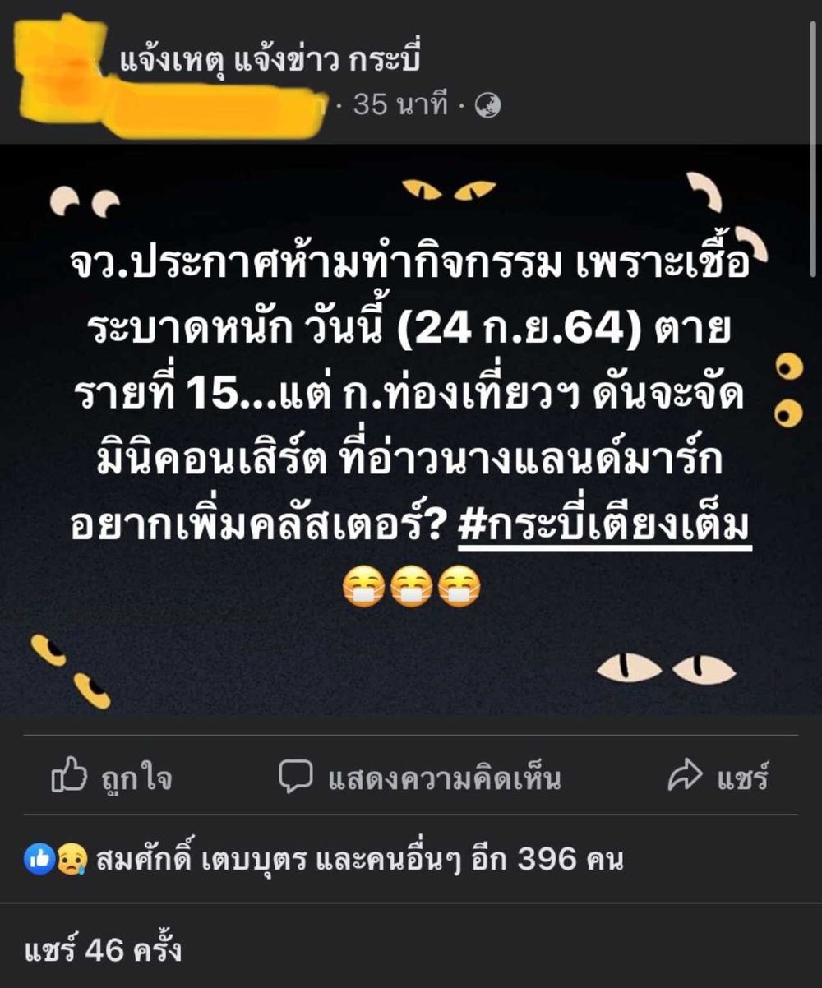Image resolution: width=822 pixels, height=988 pixels.
Task: Click the blue like reaction badge
Action: [x=39, y=859]
